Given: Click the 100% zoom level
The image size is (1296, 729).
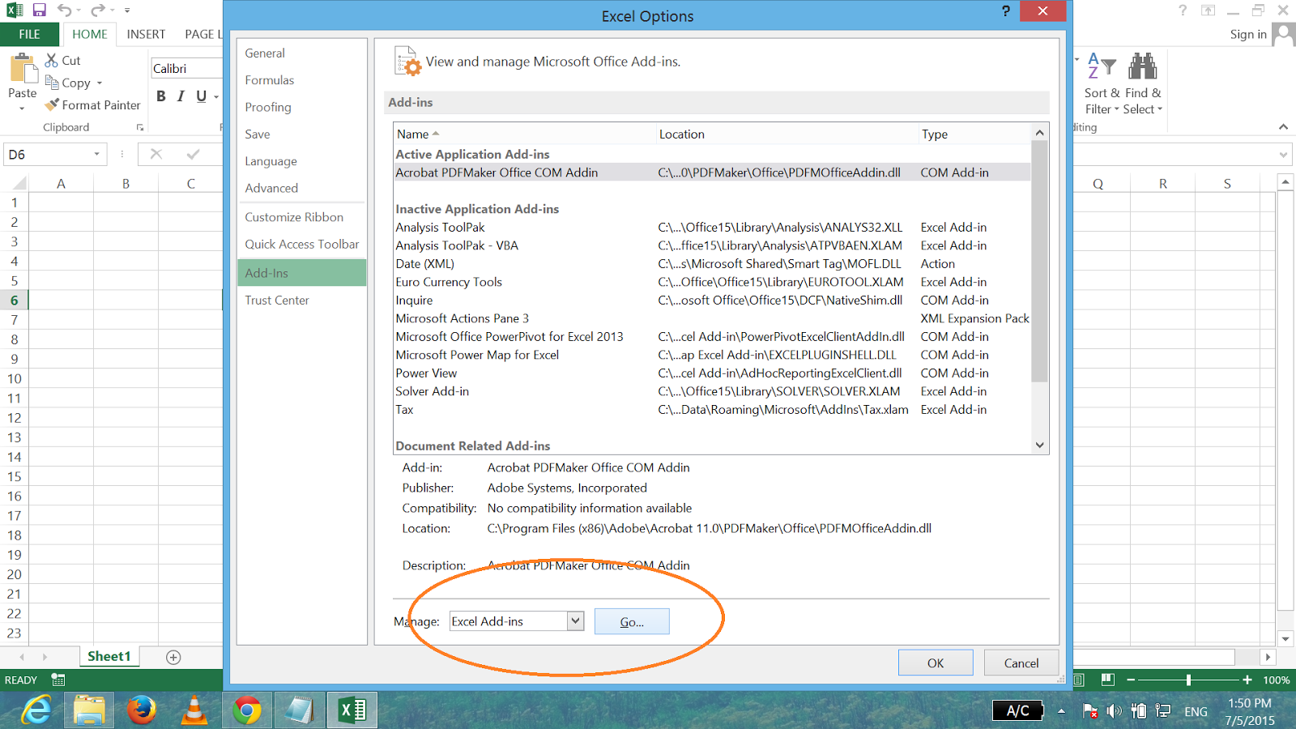Looking at the screenshot, I should tap(1277, 680).
